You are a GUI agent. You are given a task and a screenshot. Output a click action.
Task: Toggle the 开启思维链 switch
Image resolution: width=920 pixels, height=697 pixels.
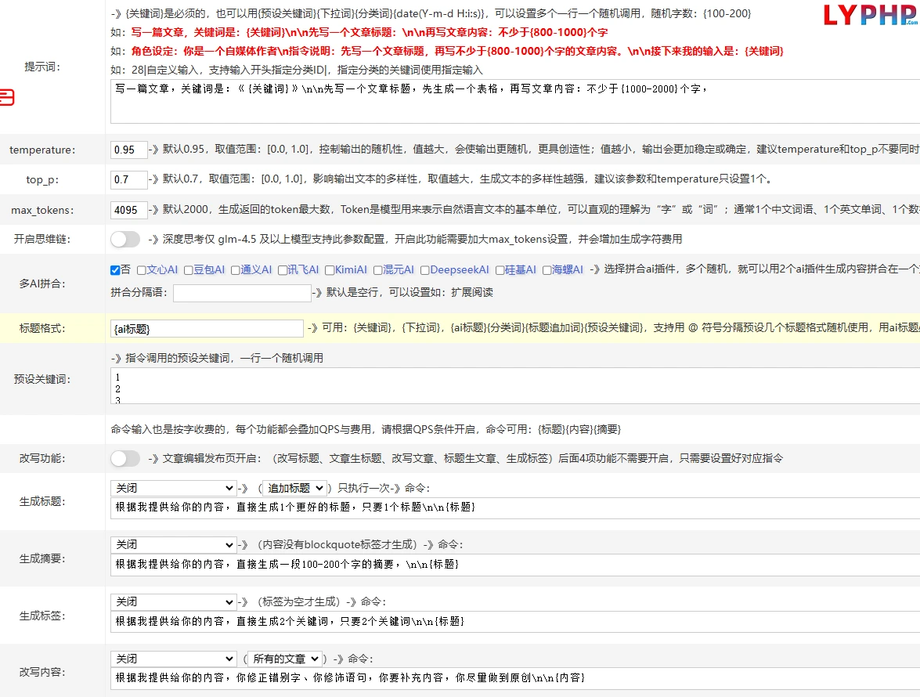[125, 240]
